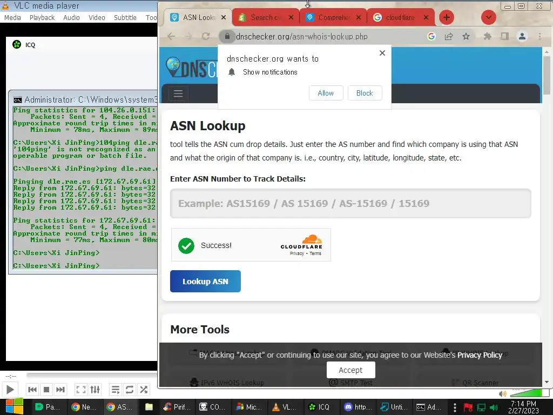The image size is (553, 415).
Task: Click the ASN number input field
Action: tap(350, 204)
